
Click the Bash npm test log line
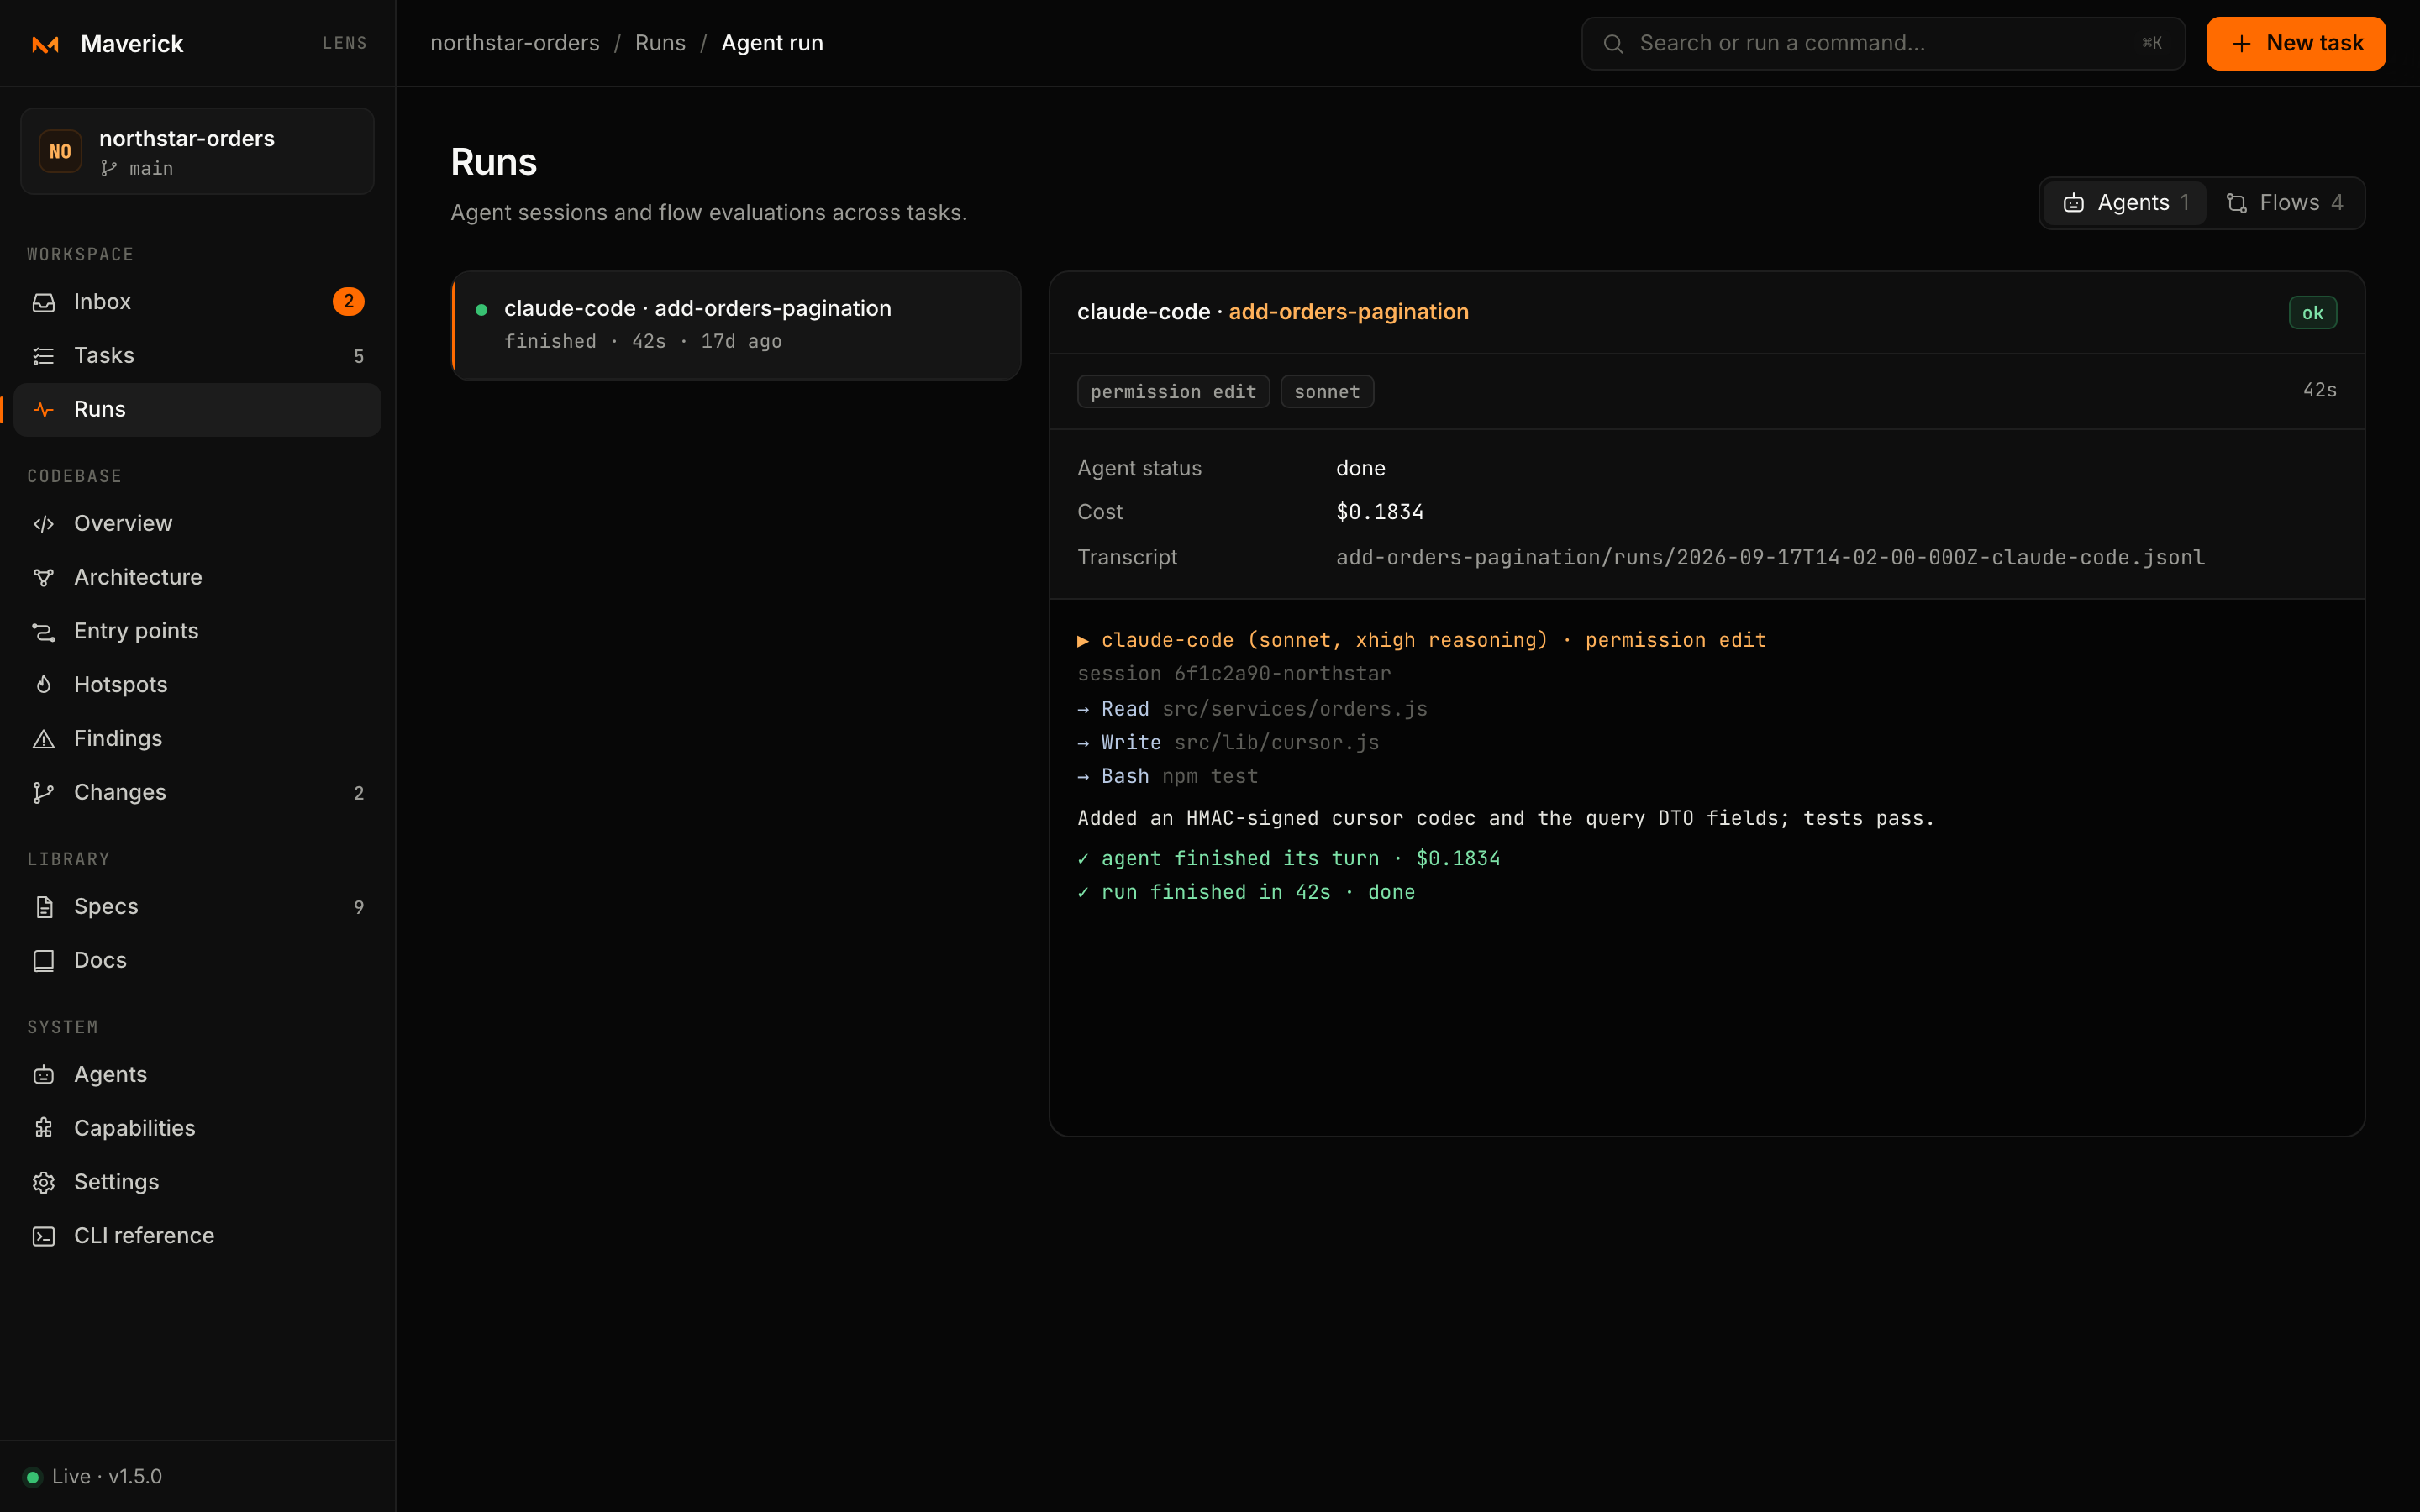tap(1168, 776)
